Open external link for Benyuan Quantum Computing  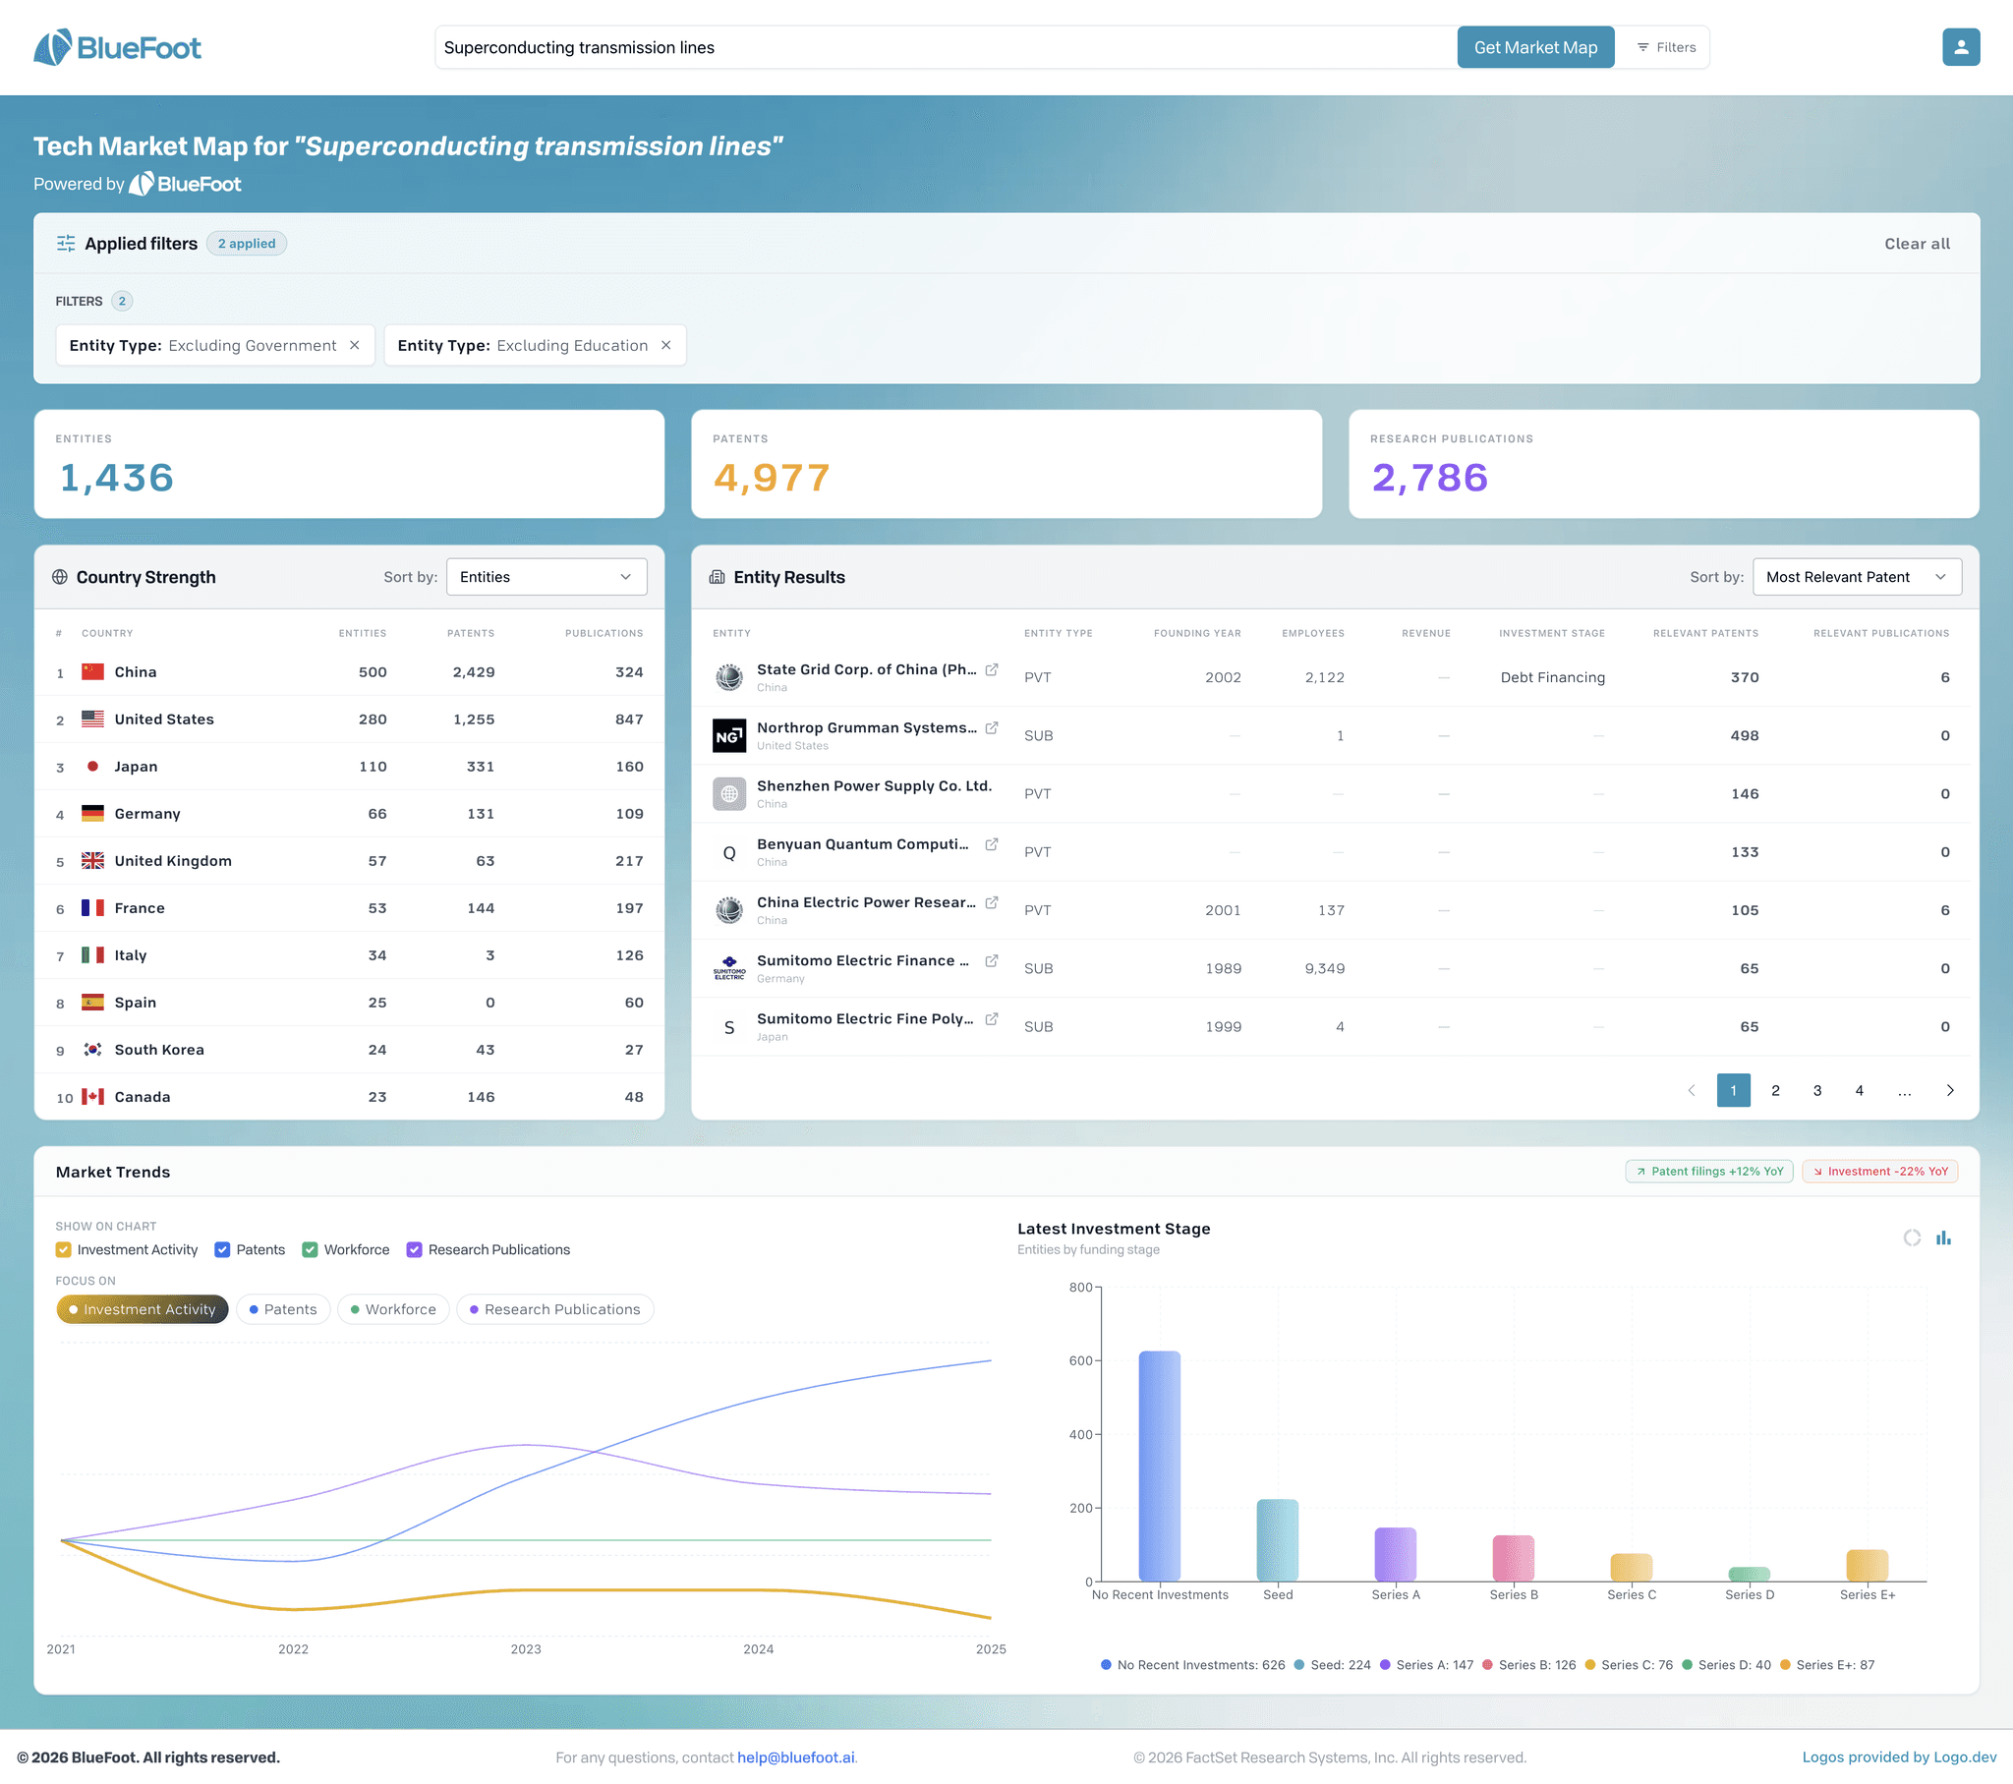pyautogui.click(x=992, y=844)
